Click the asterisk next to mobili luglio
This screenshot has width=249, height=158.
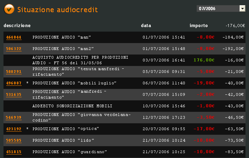click(x=27, y=83)
